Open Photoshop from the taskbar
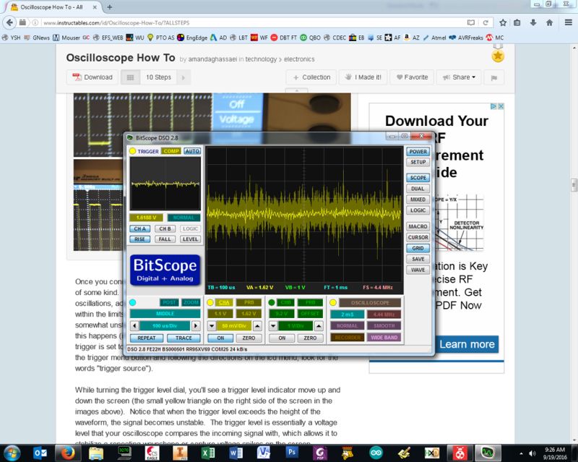Screen dimensions: 578x462 [x=292, y=453]
